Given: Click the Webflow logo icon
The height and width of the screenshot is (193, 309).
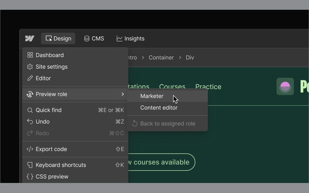Looking at the screenshot, I should tap(30, 39).
